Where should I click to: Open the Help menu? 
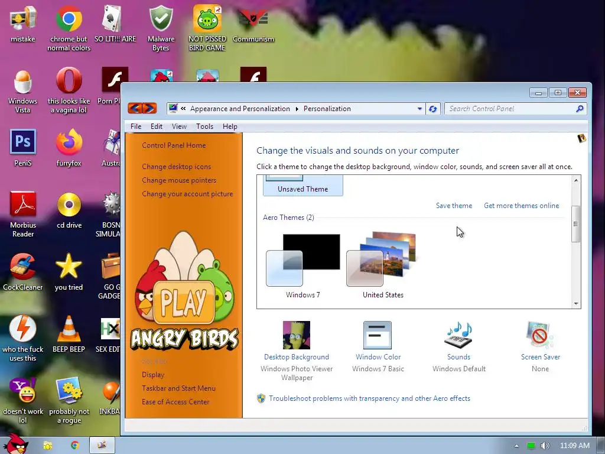tap(230, 127)
